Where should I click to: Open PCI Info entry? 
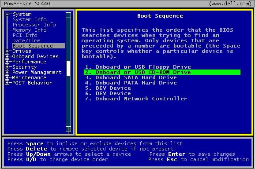pos(25,35)
